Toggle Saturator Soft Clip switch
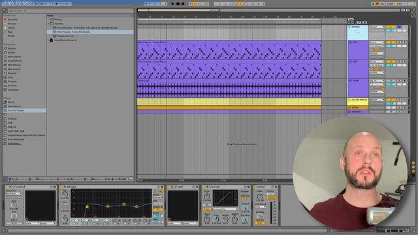The width and height of the screenshot is (418, 235). point(244,198)
